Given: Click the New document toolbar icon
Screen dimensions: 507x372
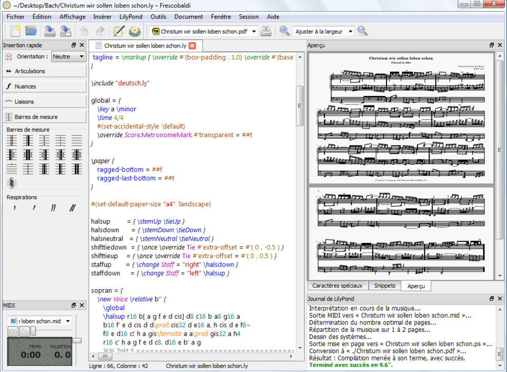Looking at the screenshot, I should [15, 31].
